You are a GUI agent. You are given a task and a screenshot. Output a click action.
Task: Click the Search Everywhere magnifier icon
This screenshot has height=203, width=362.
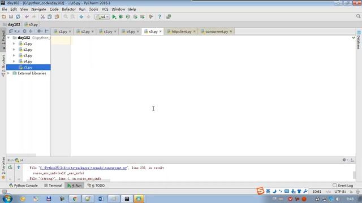point(358,16)
